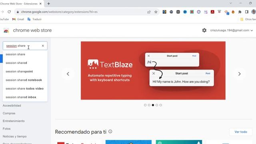This screenshot has height=144, width=256.
Task: Click the address bar URL
Action: tap(59, 12)
